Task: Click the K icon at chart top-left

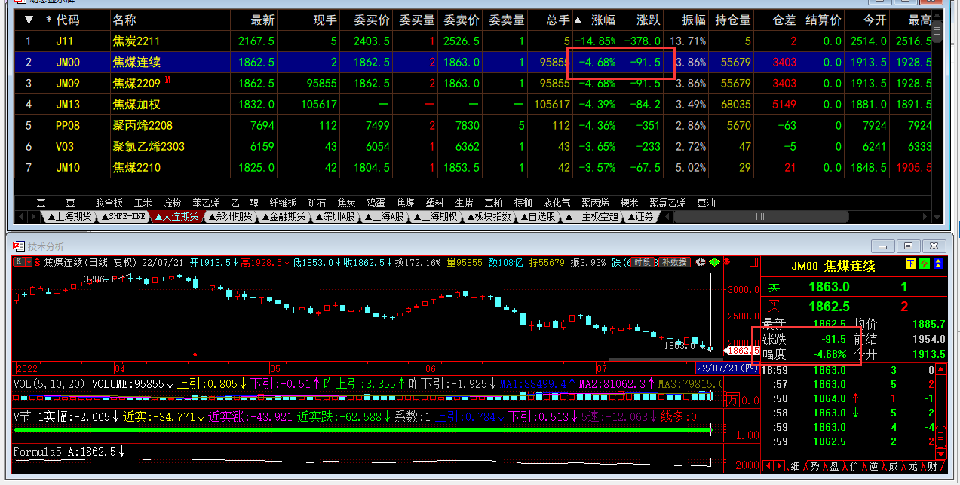Action: 18,262
